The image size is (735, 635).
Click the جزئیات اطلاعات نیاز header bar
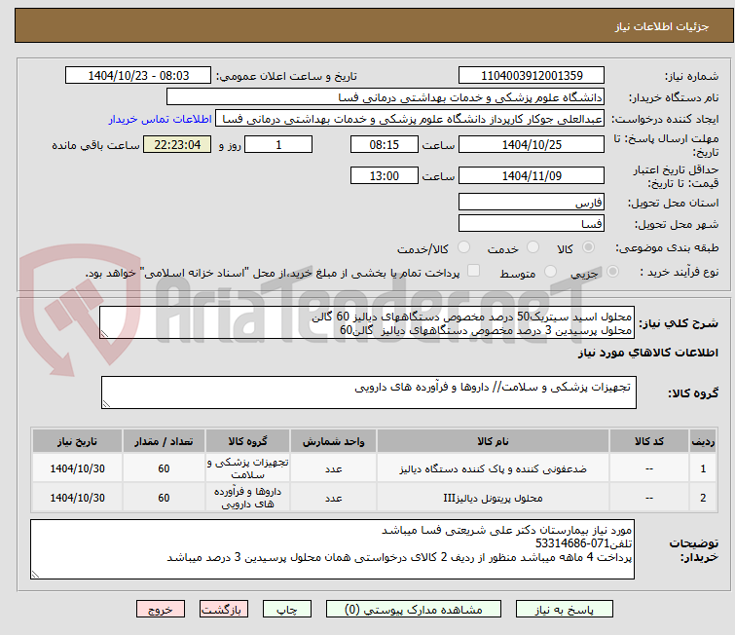tap(374, 25)
